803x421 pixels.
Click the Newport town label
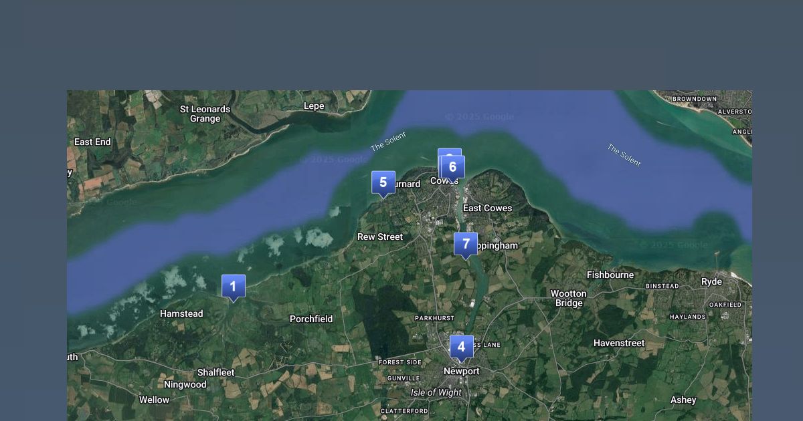(461, 371)
